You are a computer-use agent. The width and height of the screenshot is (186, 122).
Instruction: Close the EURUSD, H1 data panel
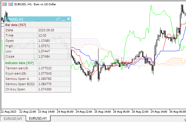(x=69, y=19)
